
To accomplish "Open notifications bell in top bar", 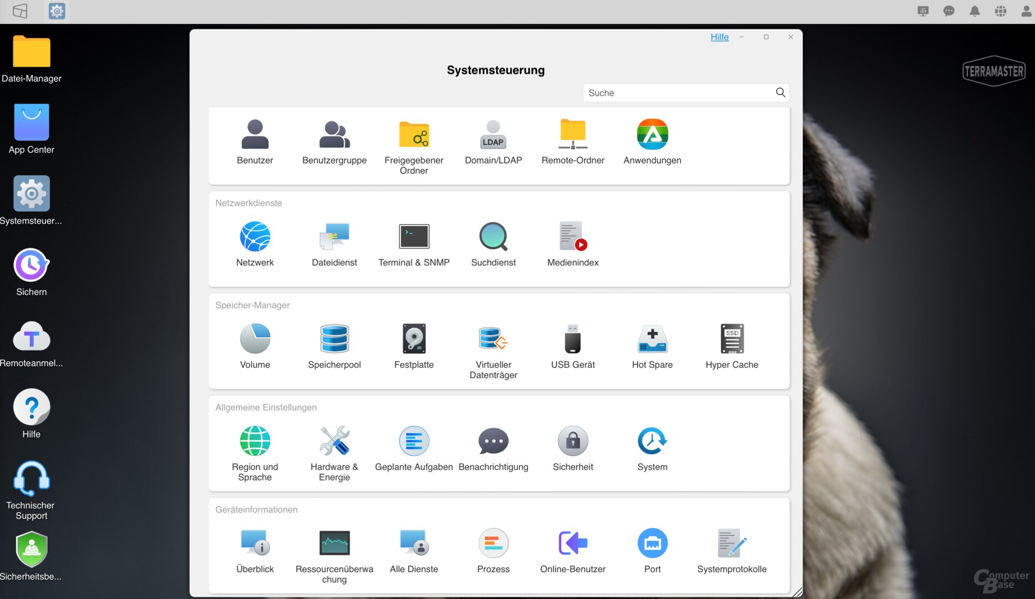I will click(975, 11).
